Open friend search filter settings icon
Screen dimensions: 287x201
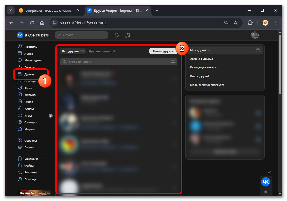tap(173, 62)
